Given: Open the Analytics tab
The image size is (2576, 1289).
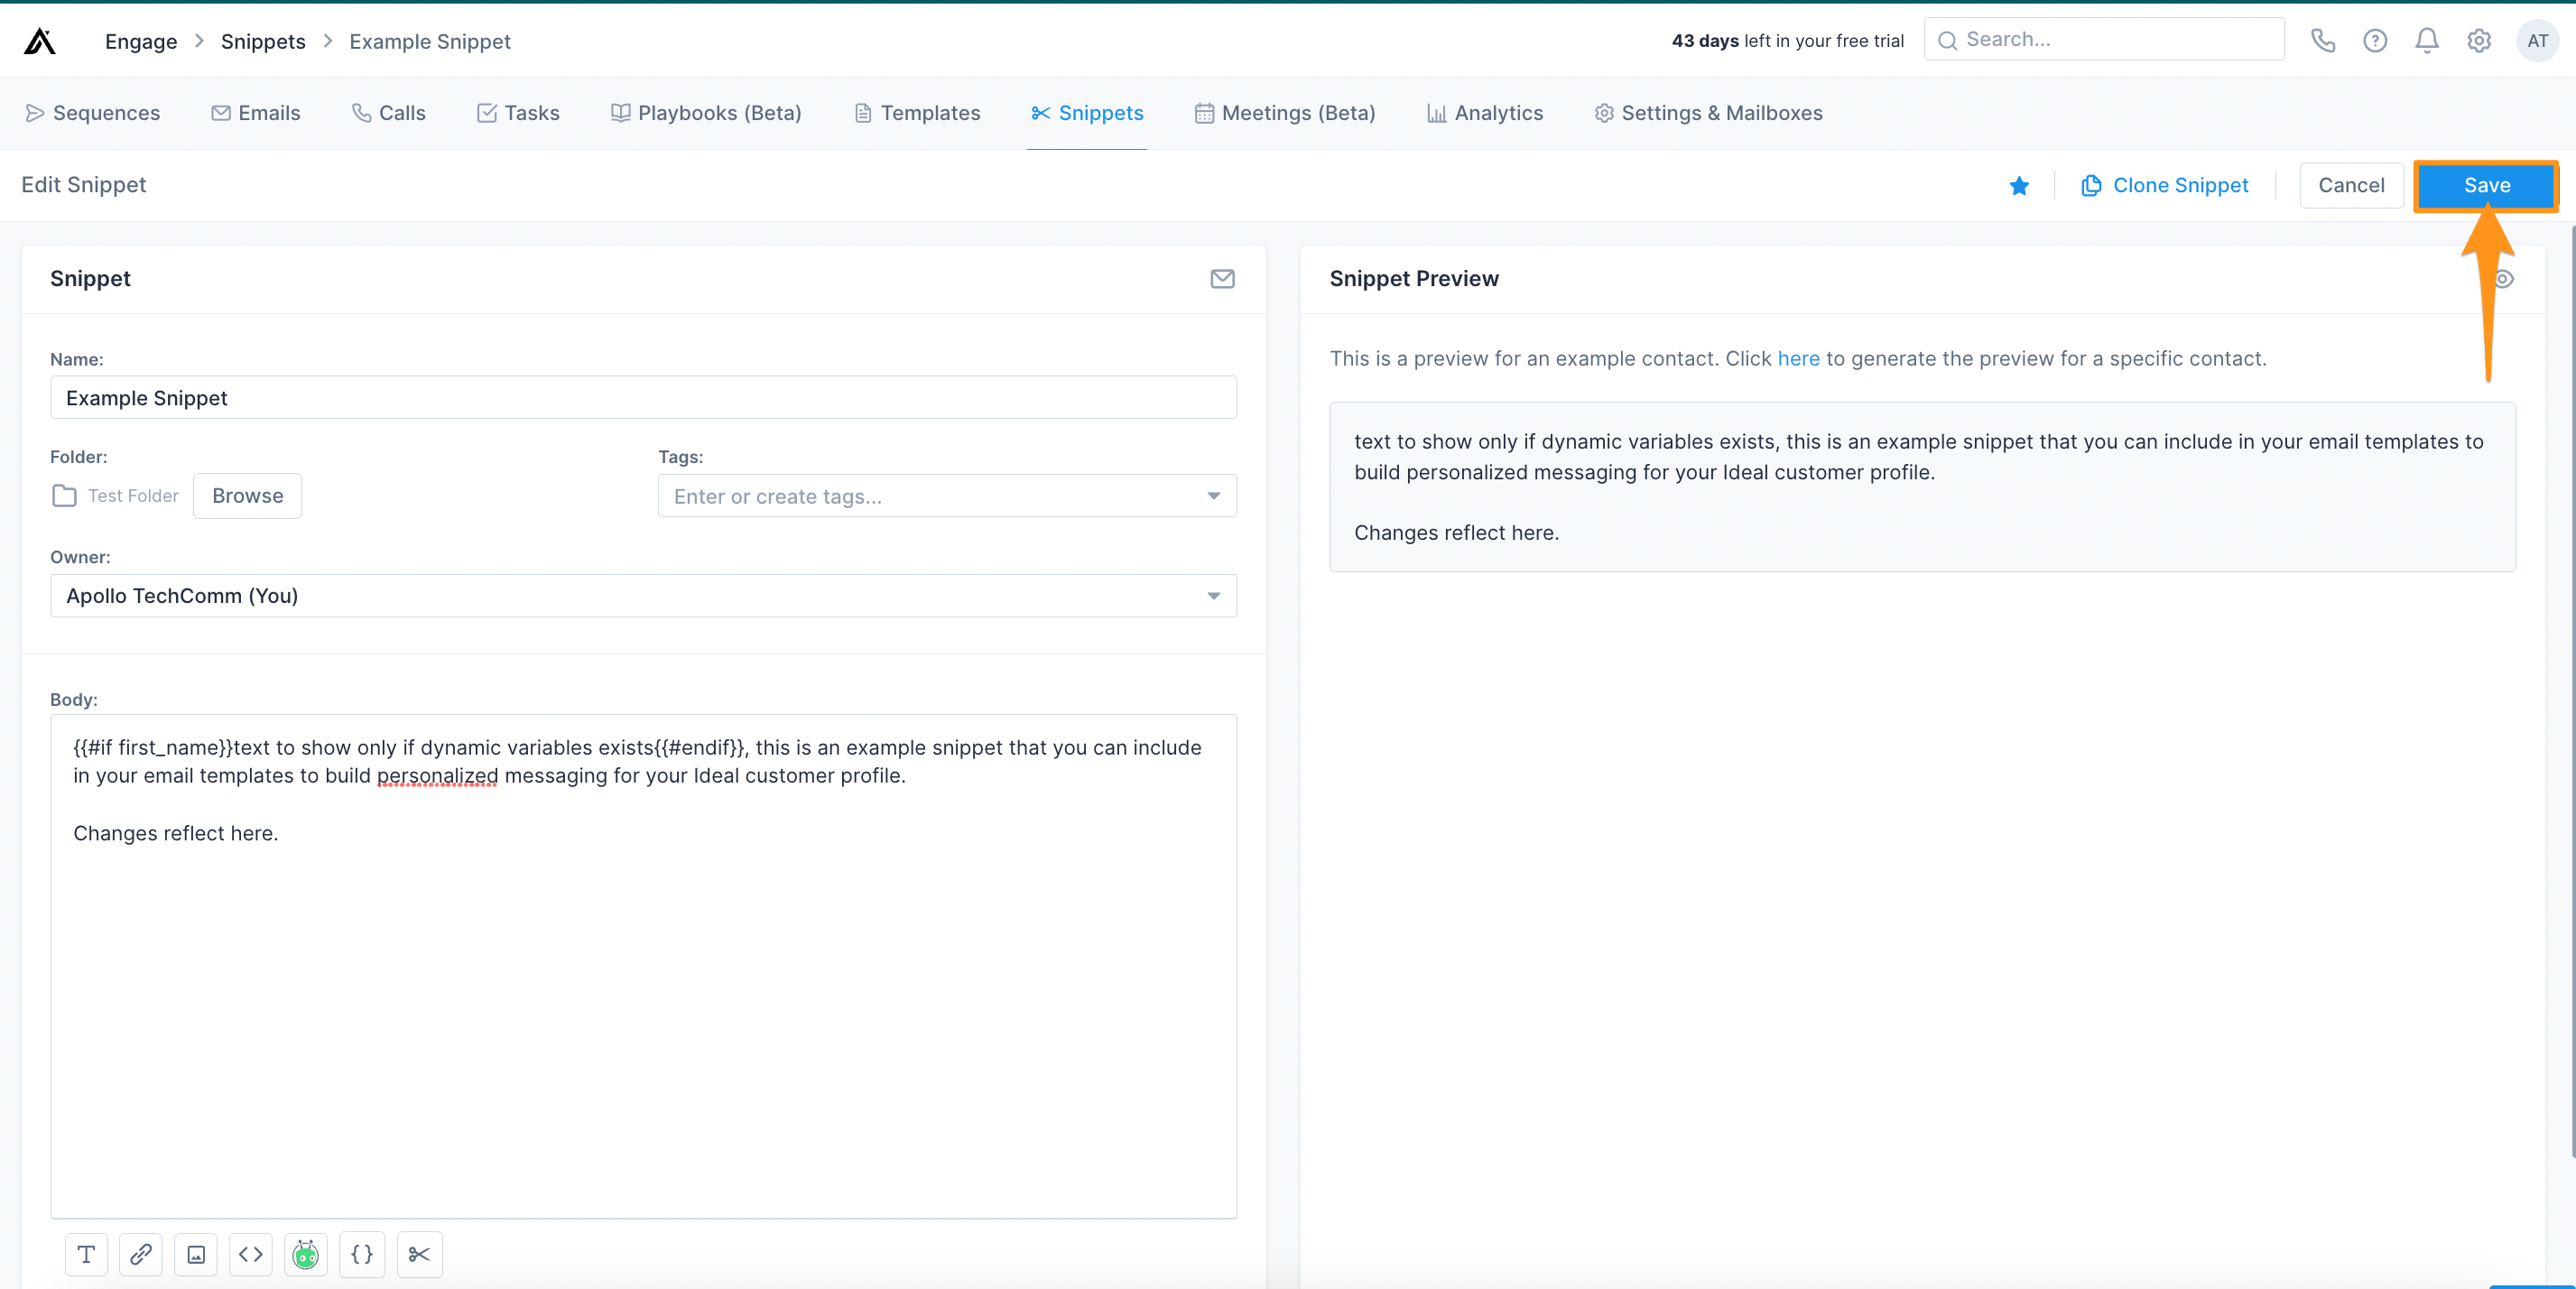Looking at the screenshot, I should 1485,113.
